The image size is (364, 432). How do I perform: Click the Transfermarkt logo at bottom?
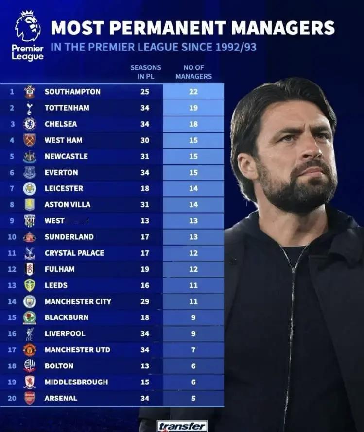pyautogui.click(x=182, y=426)
